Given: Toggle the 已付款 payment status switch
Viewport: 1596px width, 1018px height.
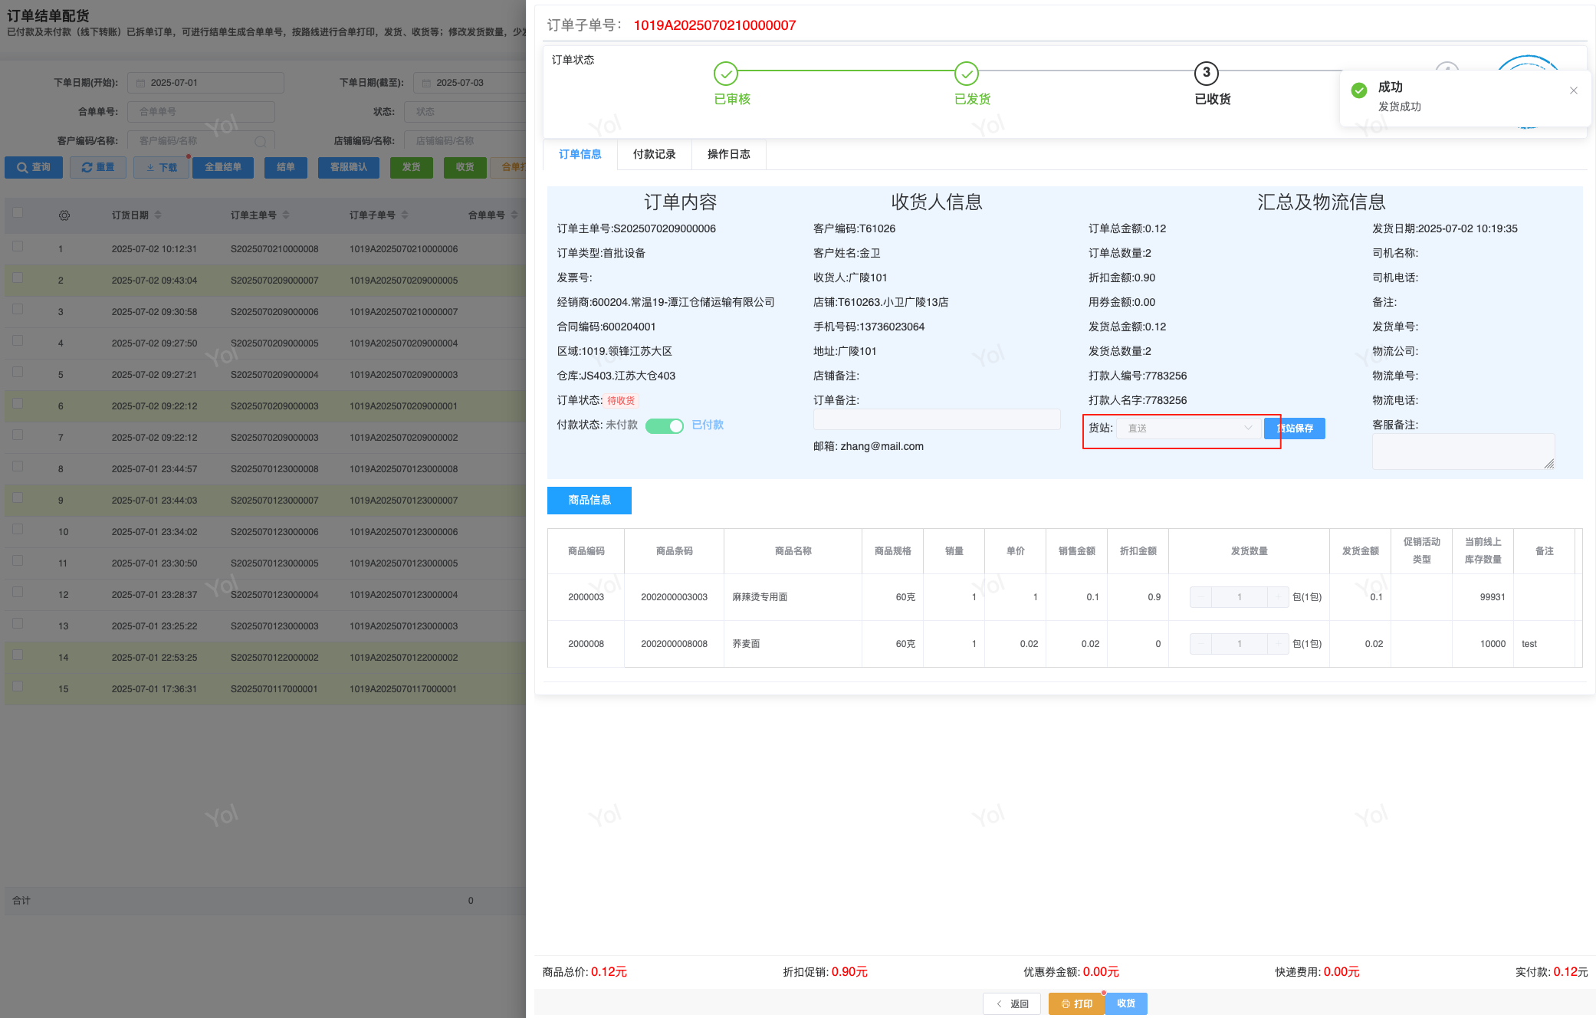Looking at the screenshot, I should click(664, 426).
